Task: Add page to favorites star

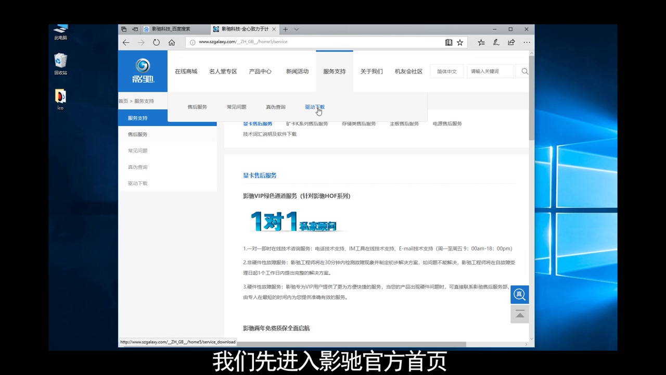Action: (460, 42)
